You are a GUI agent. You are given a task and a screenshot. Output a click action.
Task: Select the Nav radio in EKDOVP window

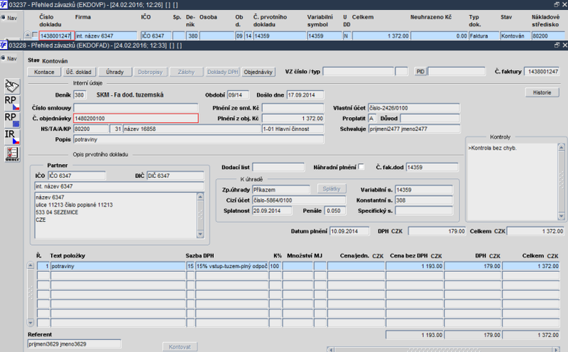[4, 18]
